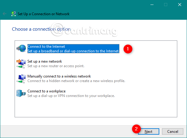Click the maximize window button

(x=166, y=5)
